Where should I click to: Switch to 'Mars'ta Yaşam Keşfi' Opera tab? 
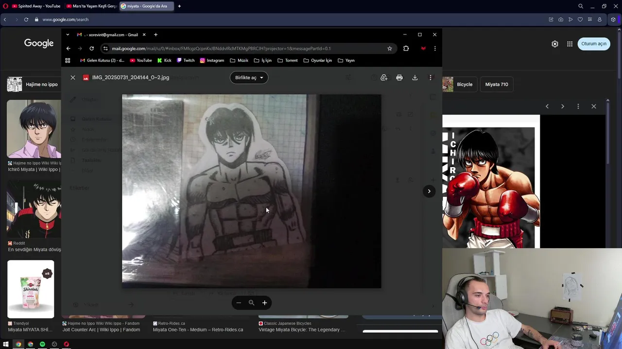91,6
